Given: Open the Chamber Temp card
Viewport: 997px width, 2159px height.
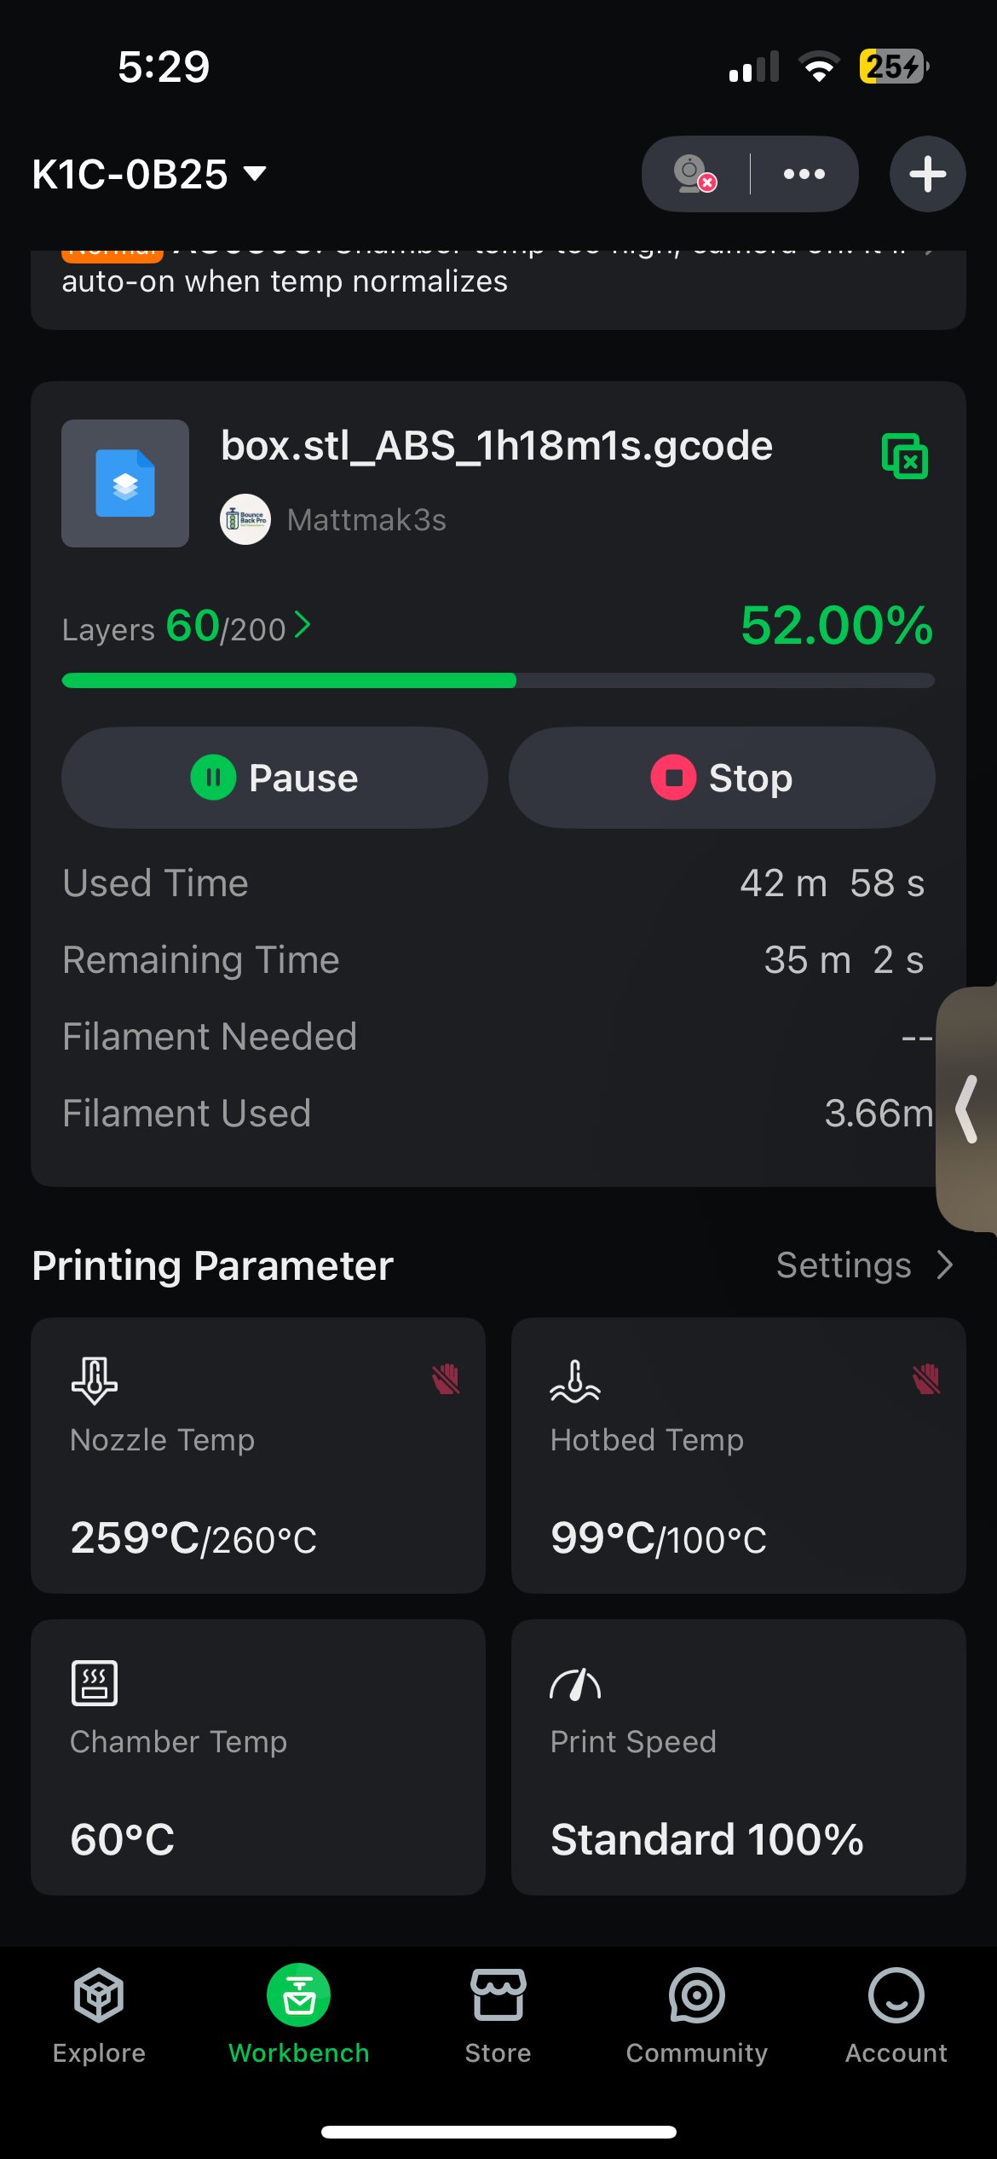Looking at the screenshot, I should tap(258, 1757).
